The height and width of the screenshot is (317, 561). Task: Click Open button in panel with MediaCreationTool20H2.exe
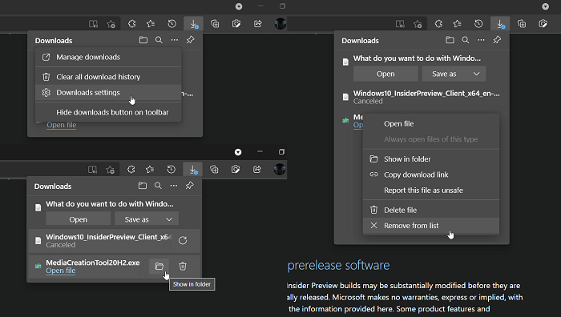78,219
